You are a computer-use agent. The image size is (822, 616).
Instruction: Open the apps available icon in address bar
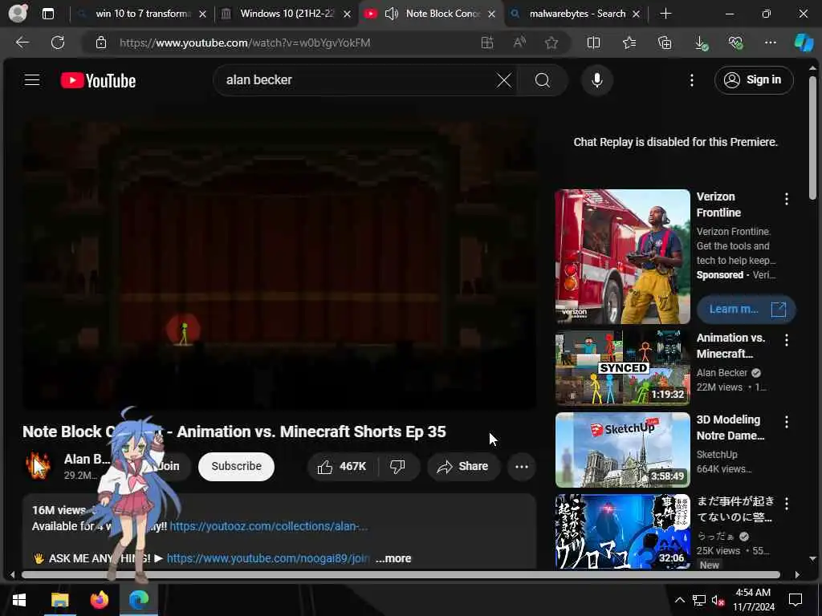(x=487, y=43)
